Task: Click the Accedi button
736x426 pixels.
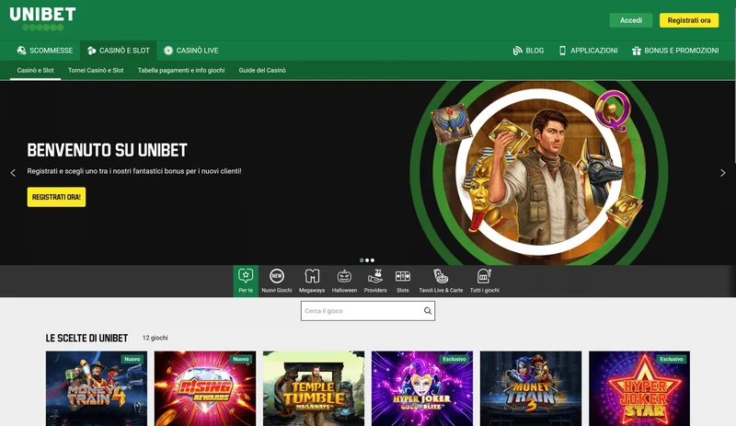Action: [631, 20]
